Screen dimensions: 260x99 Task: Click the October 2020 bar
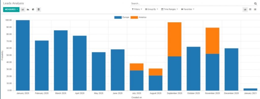(193, 69)
